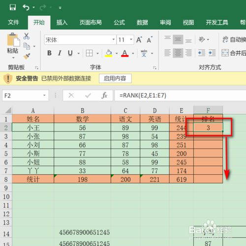Toggle Italic formatting
Image resolution: width=246 pixels, height=246 pixels.
(60, 53)
